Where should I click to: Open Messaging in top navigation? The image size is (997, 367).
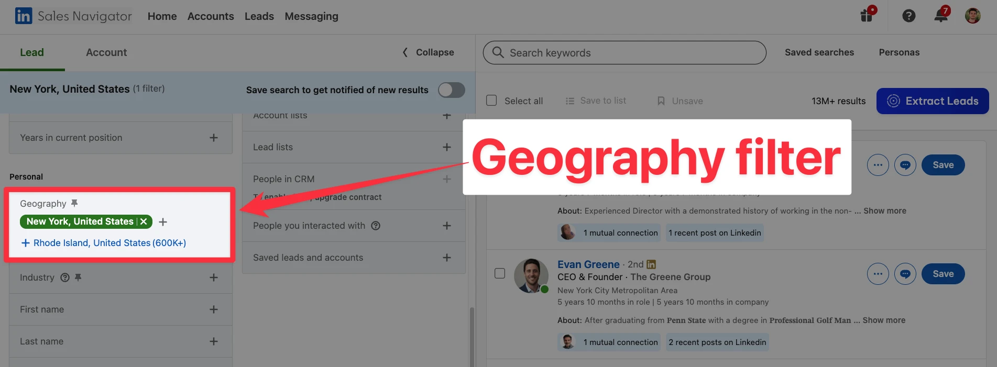click(x=311, y=16)
